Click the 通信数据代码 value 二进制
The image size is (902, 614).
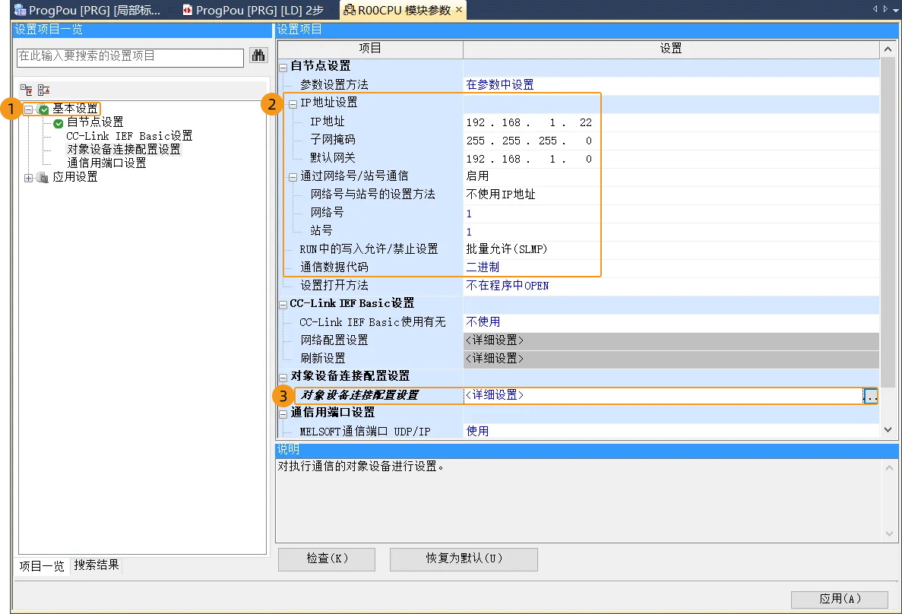(x=483, y=267)
